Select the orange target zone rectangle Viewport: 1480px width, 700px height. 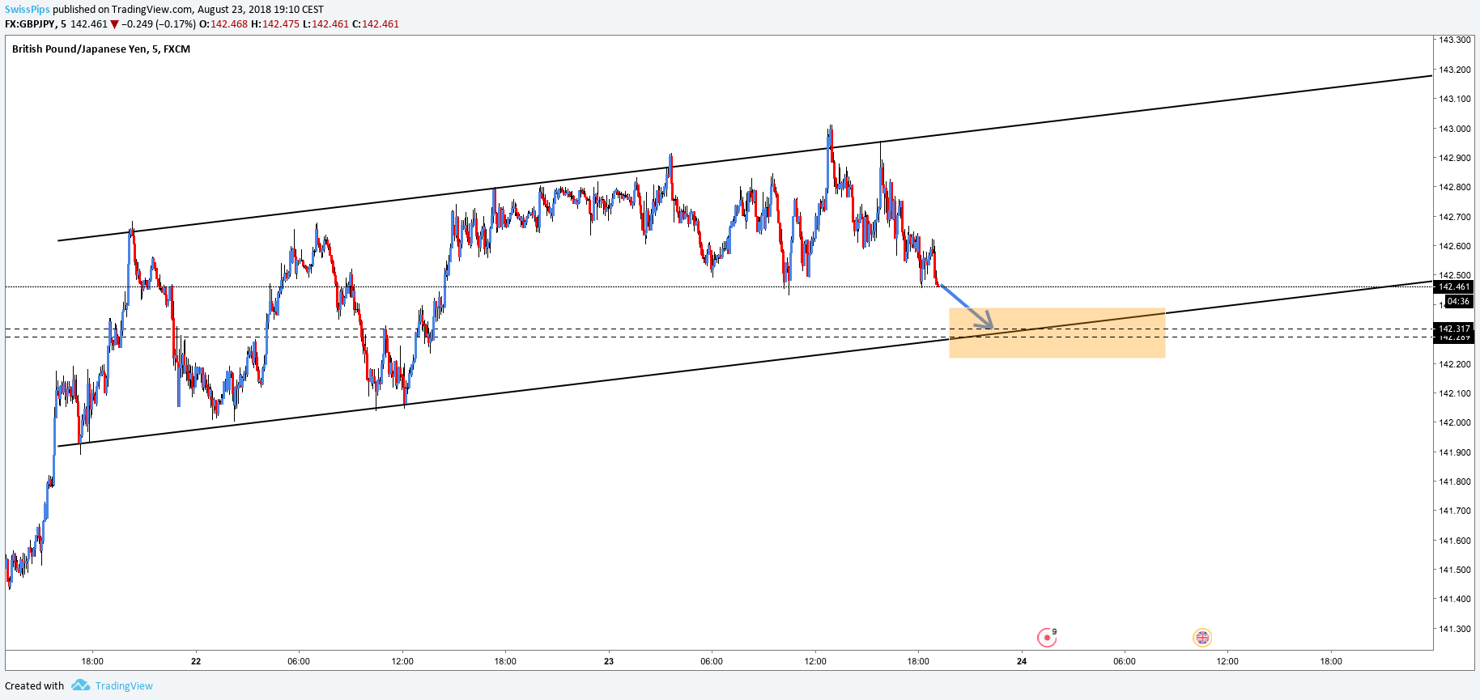click(1057, 333)
